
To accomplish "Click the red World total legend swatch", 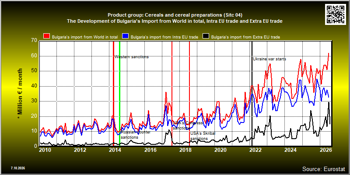I will (47, 36).
